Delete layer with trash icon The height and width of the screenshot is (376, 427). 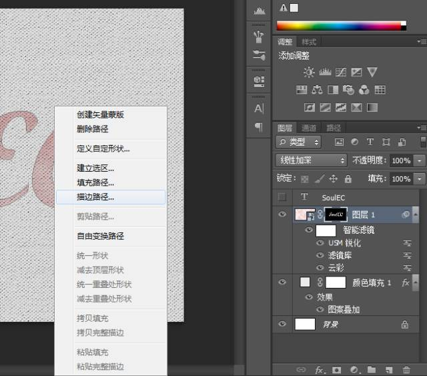pos(406,370)
